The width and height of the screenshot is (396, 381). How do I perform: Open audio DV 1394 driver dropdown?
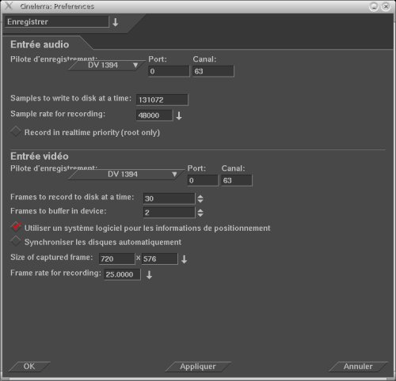(x=107, y=65)
